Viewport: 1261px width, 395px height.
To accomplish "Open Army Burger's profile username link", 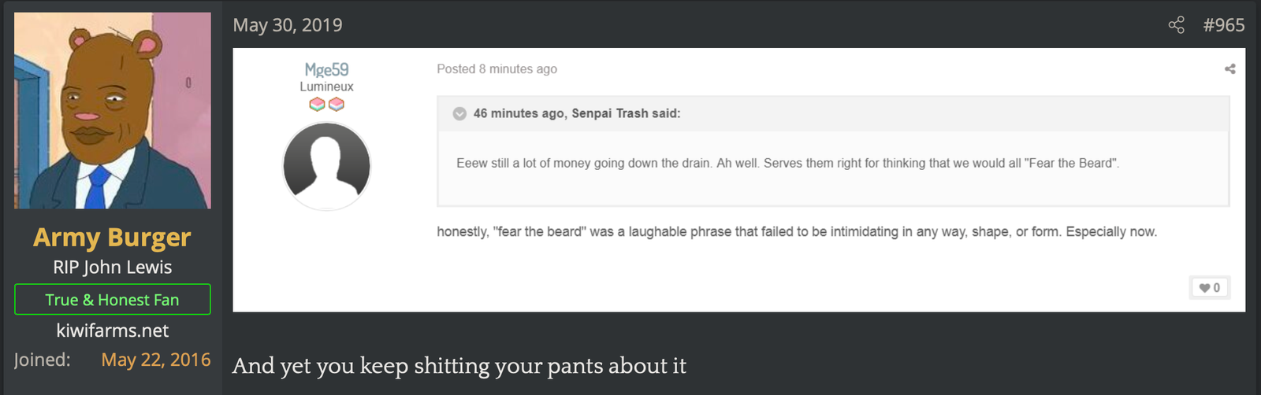I will click(x=113, y=237).
